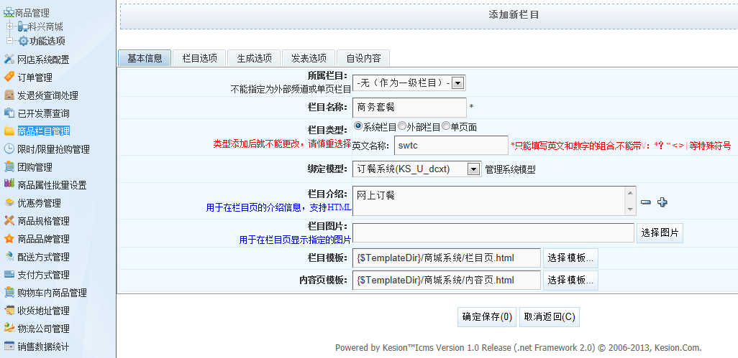738x358 pixels.
Task: Click the 功能选项 gear icon
Action: pyautogui.click(x=23, y=41)
